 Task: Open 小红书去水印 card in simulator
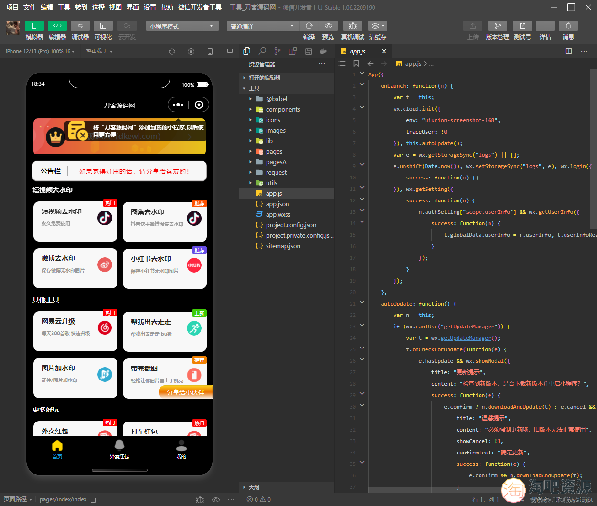pos(165,268)
